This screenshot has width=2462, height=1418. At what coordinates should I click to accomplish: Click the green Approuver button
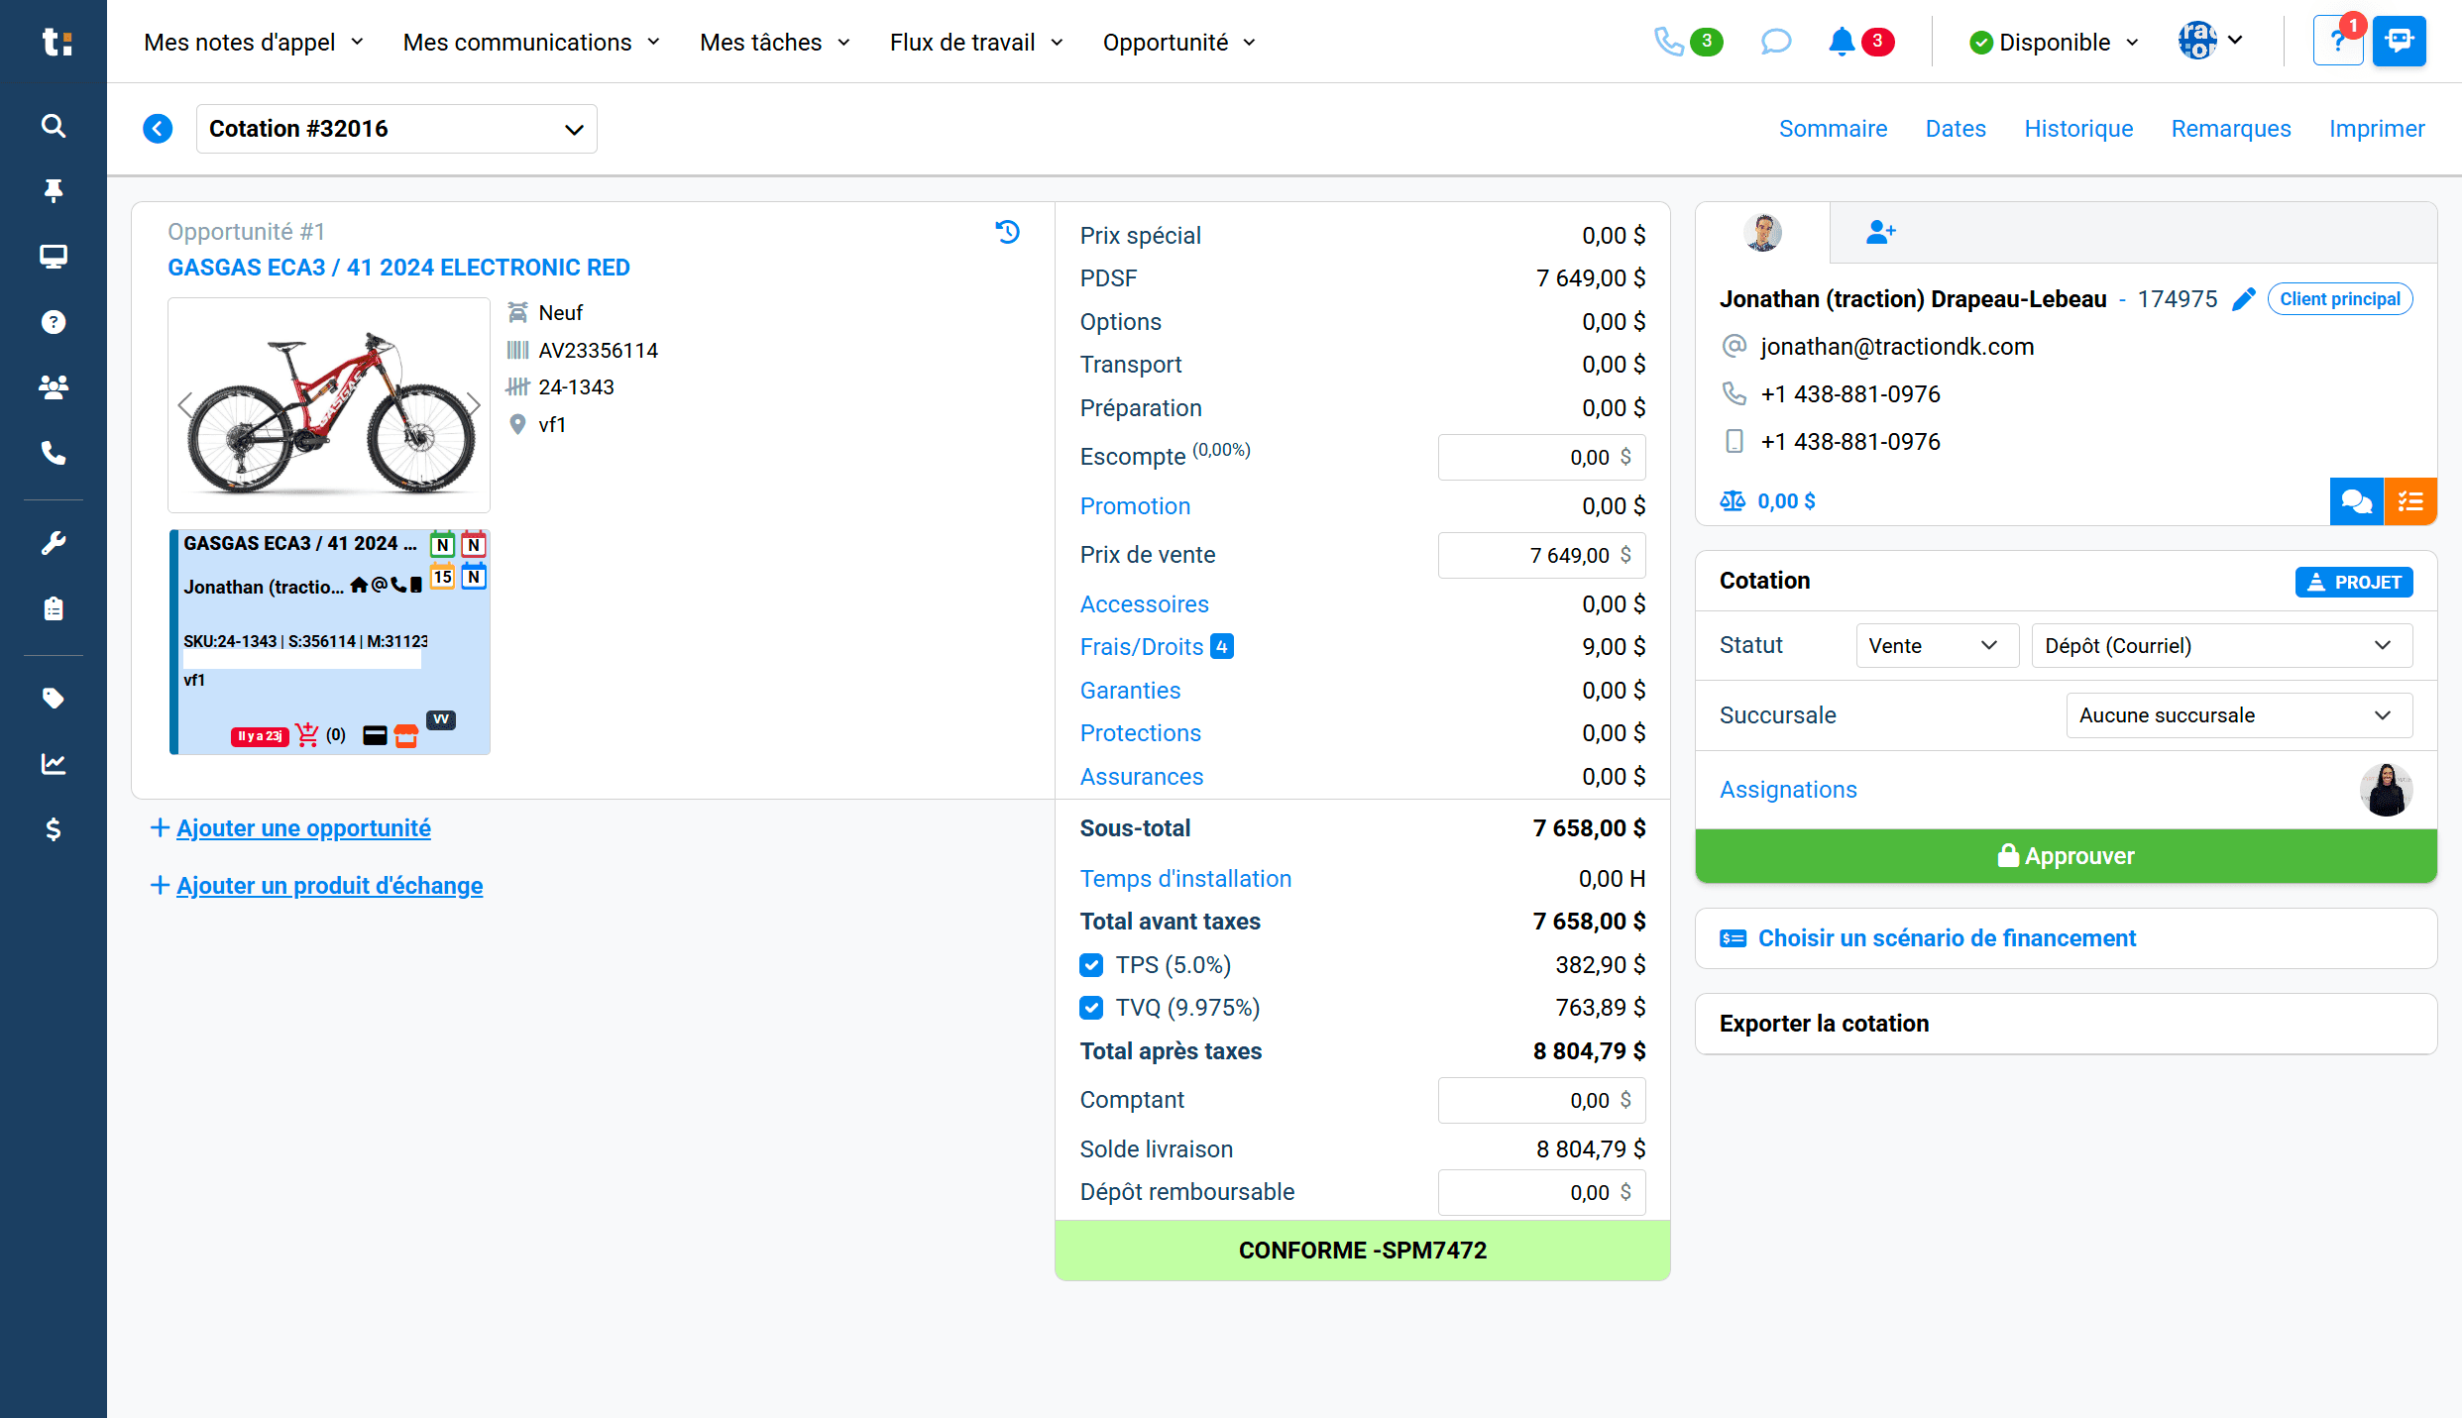click(x=2066, y=856)
